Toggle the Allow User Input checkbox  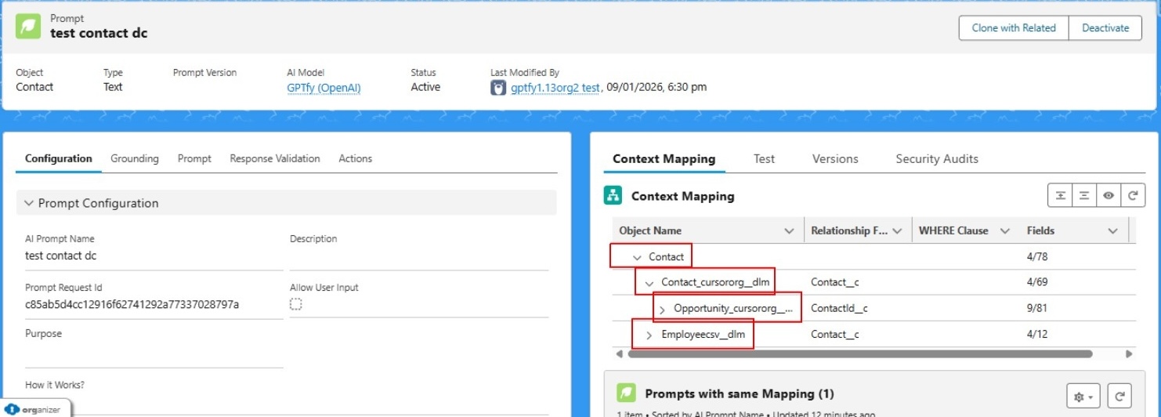tap(296, 304)
